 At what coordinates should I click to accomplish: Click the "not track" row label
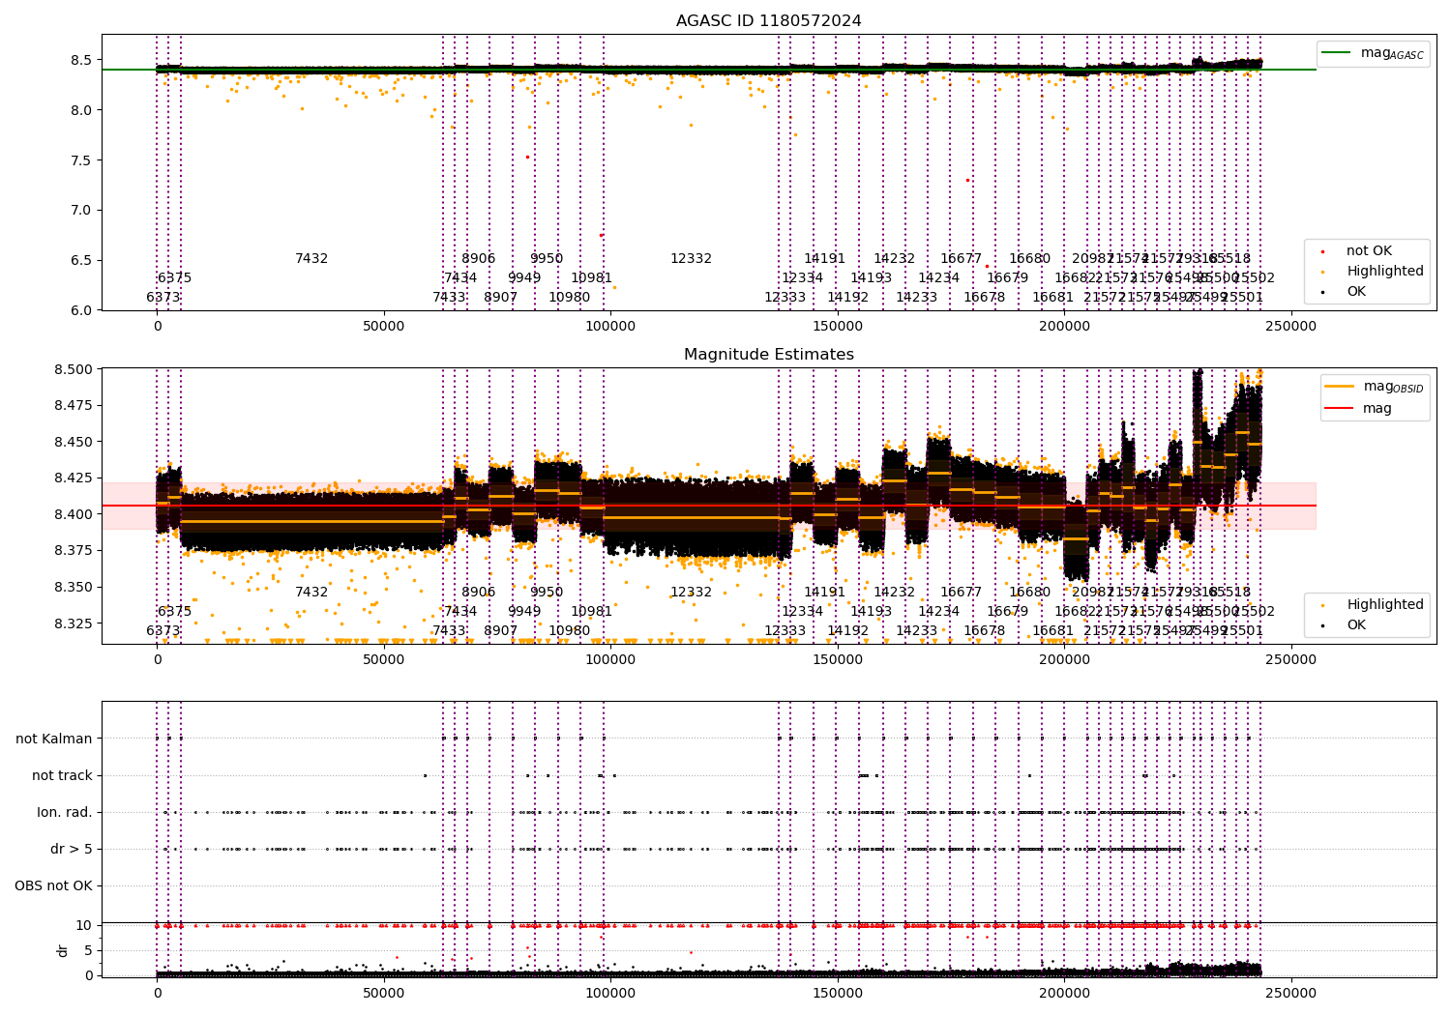(x=62, y=776)
